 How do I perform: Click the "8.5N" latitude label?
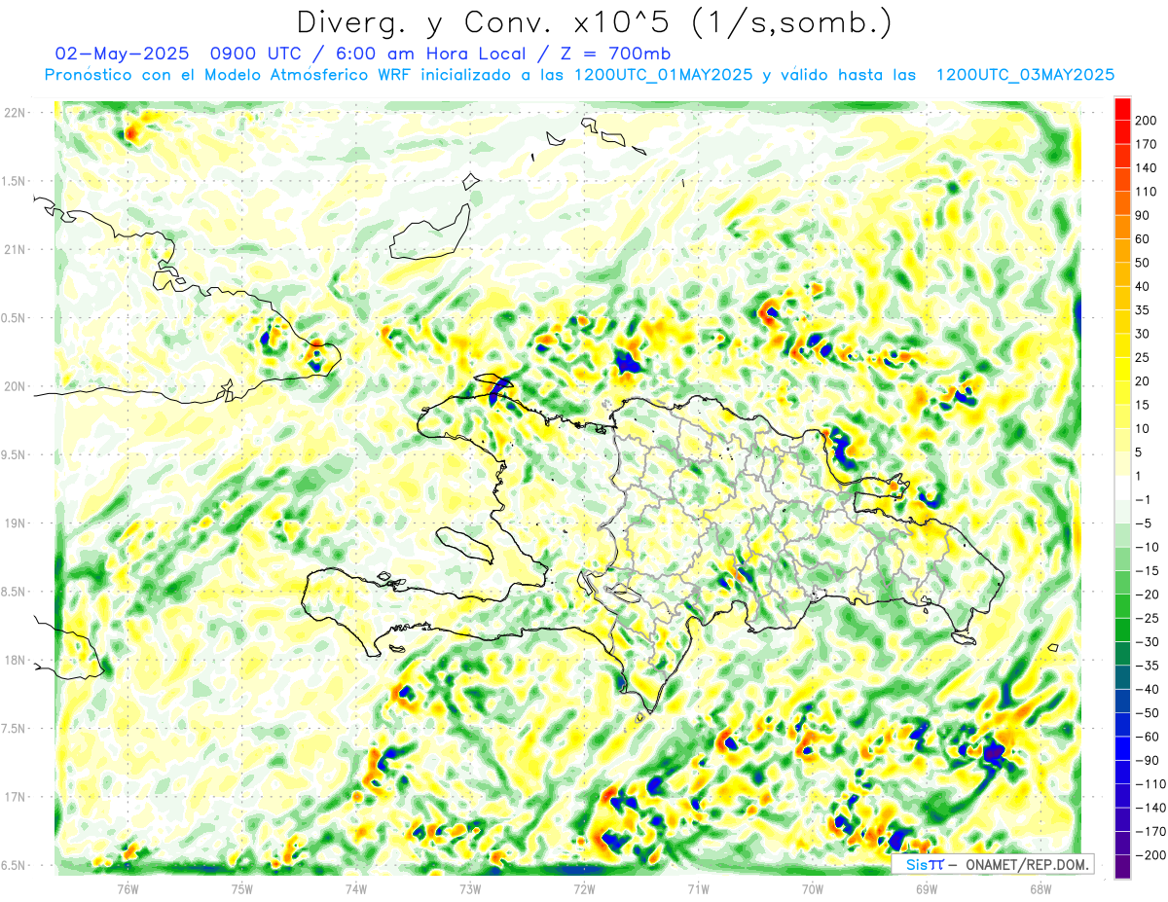14,592
